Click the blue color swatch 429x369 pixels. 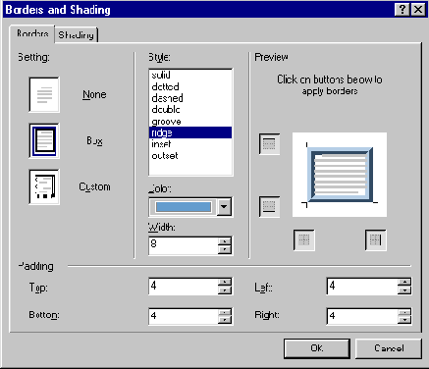[184, 207]
